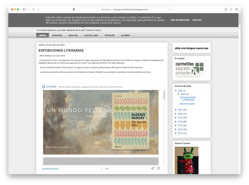Open the 2018 archive link
This screenshot has width=249, height=185.
[x=180, y=122]
